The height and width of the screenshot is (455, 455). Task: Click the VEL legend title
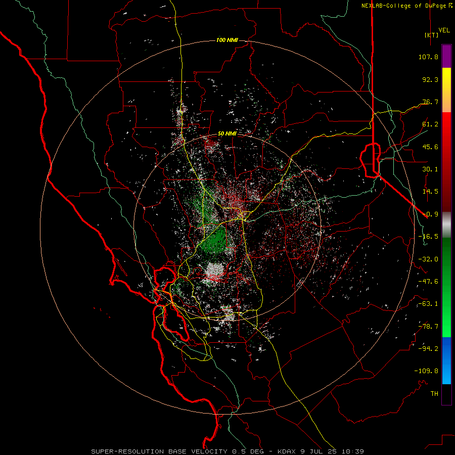coord(444,30)
